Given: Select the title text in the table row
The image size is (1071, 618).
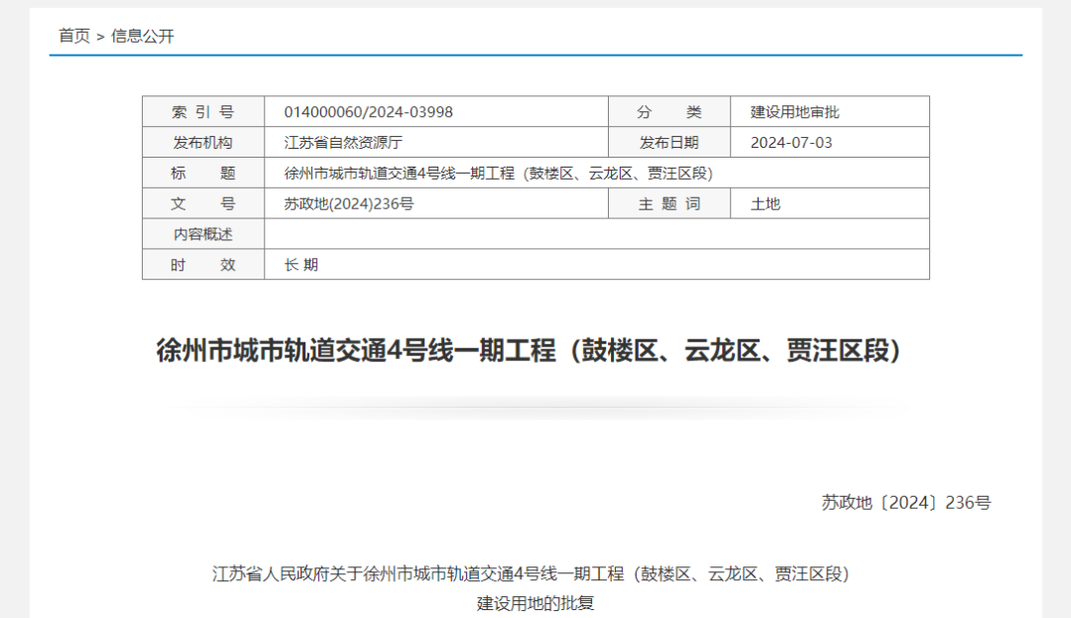Looking at the screenshot, I should coord(499,174).
